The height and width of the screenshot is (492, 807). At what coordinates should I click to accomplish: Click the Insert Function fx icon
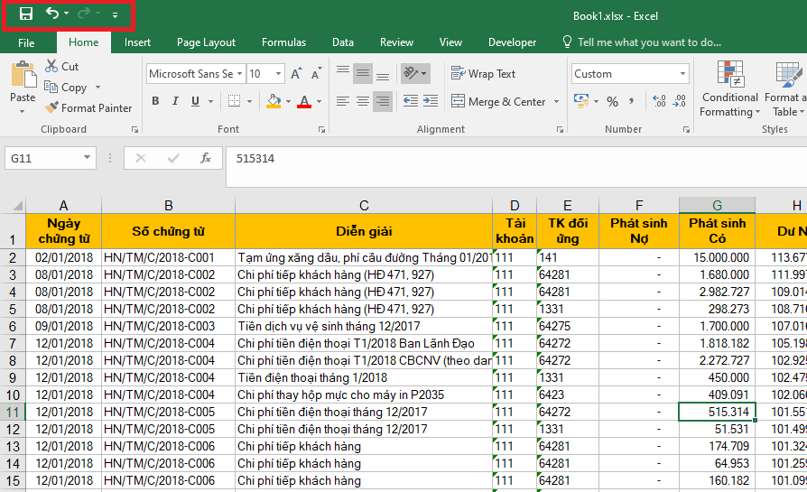point(205,158)
